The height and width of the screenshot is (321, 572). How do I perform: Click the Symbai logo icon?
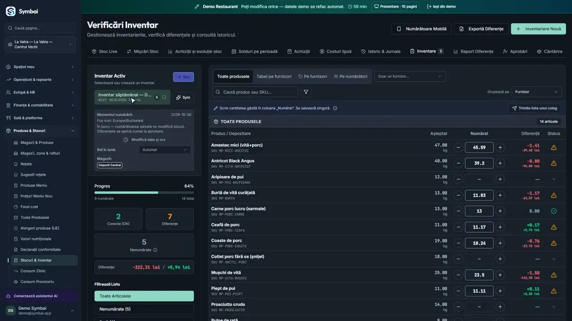click(x=10, y=11)
